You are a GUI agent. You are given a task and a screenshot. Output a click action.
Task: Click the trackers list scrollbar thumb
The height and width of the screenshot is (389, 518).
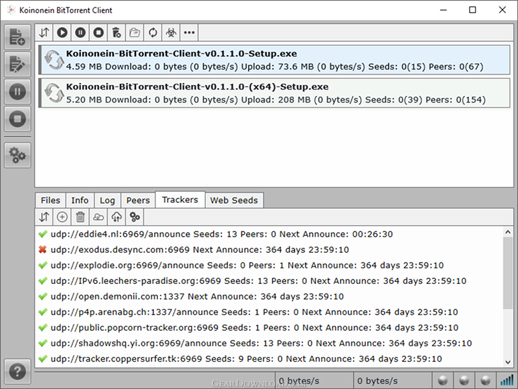coord(508,273)
